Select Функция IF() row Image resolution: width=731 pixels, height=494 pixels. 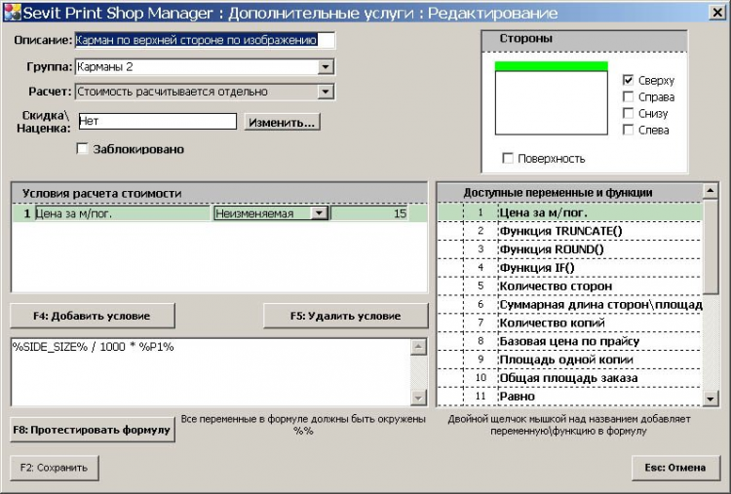pyautogui.click(x=570, y=268)
